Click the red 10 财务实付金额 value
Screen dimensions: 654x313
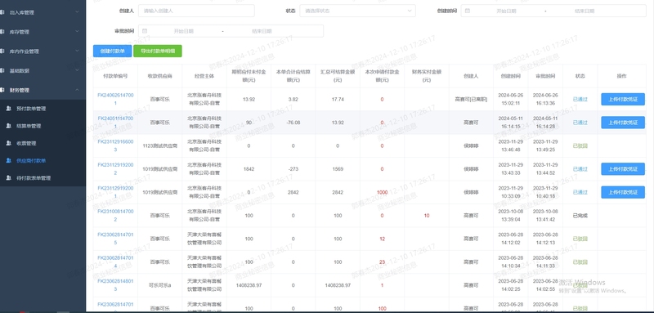[x=426, y=216]
